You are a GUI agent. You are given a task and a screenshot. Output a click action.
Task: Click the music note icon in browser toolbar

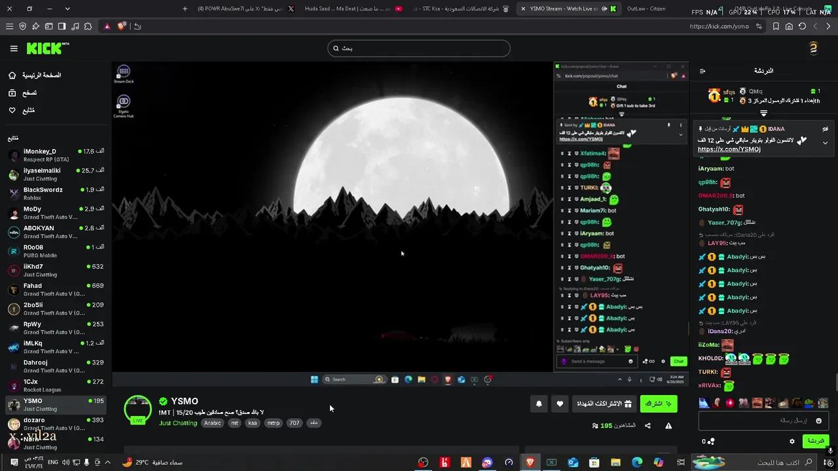(75, 26)
